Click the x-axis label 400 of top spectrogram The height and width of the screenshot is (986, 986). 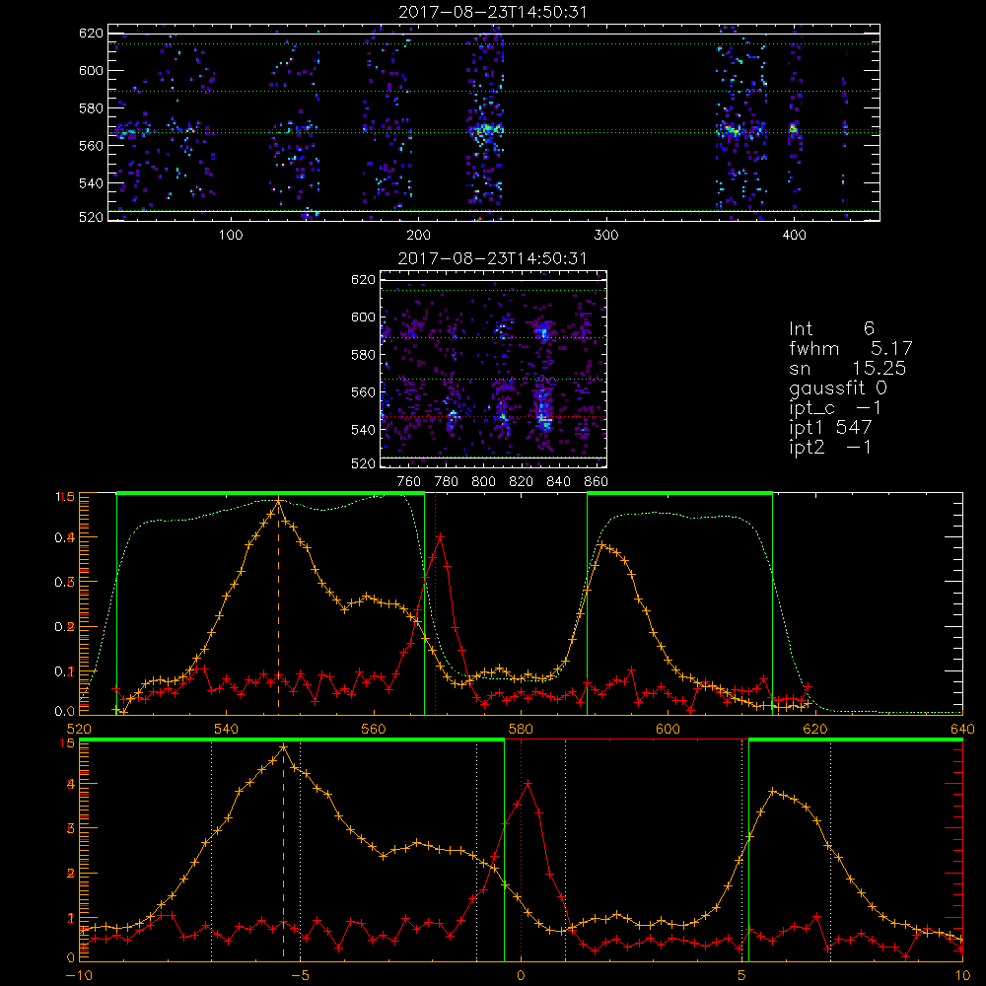(794, 236)
